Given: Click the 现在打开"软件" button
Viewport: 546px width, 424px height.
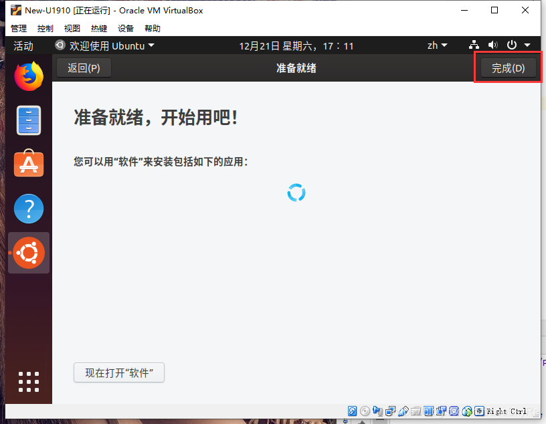Looking at the screenshot, I should pyautogui.click(x=118, y=373).
